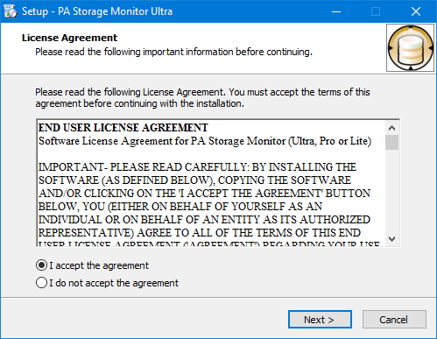437x339 pixels.
Task: Minimize the Setup window
Action: [x=336, y=11]
